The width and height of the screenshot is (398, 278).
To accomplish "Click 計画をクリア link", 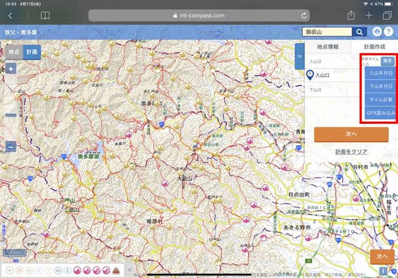I will coord(351,152).
